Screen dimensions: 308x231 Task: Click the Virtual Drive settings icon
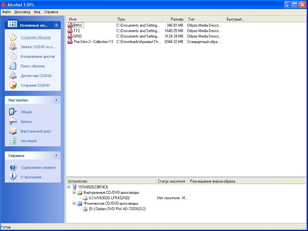point(13,131)
